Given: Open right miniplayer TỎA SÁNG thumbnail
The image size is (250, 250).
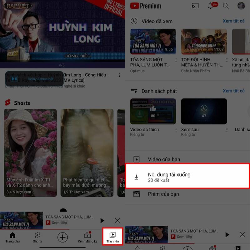Looking at the screenshot, I should coord(146,235).
